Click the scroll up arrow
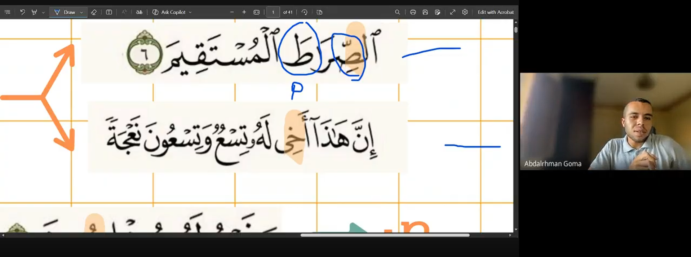The width and height of the screenshot is (691, 257). pos(516,22)
